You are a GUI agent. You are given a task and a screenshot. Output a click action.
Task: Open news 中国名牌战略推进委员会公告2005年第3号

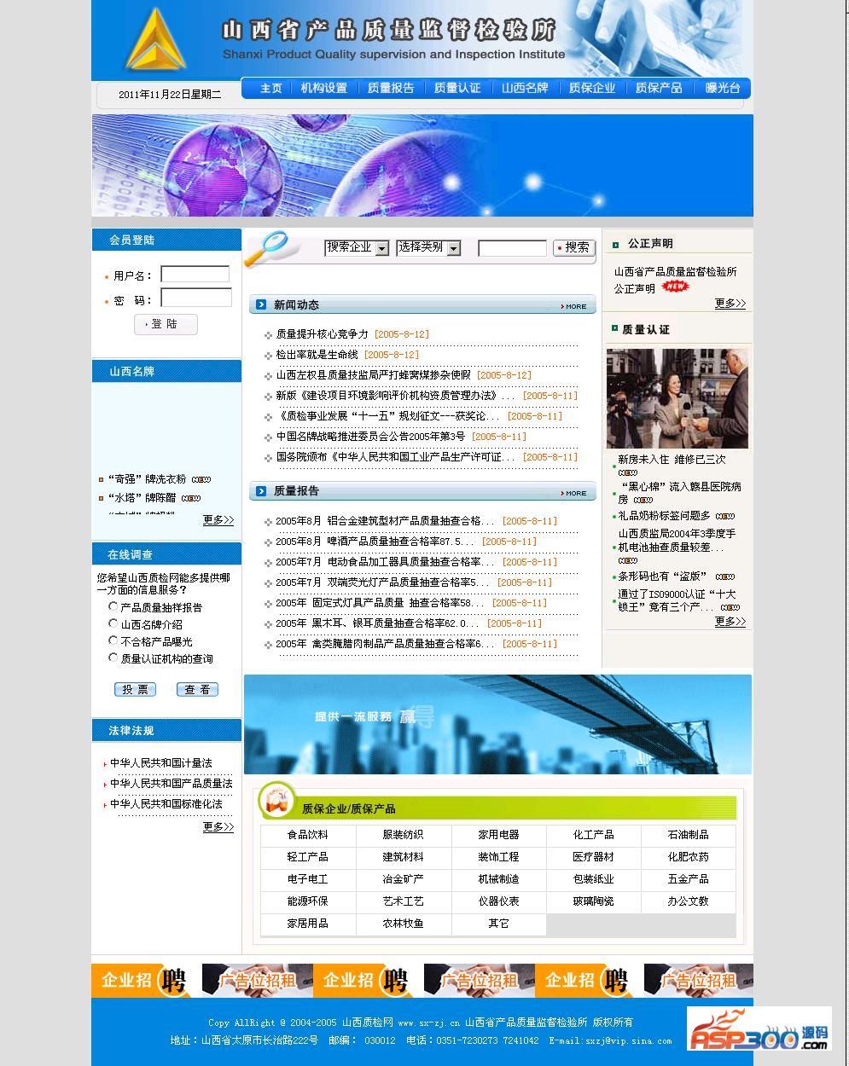coord(370,437)
